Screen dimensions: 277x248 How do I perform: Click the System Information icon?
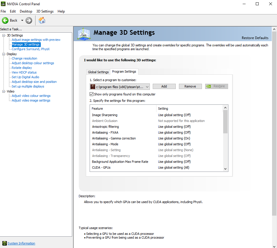(x=4, y=243)
